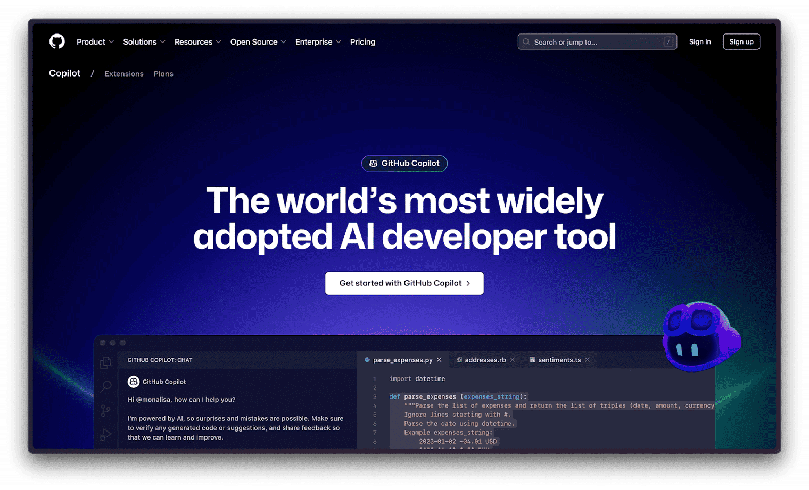Click the GitHub Copilot badge pill

tap(404, 163)
